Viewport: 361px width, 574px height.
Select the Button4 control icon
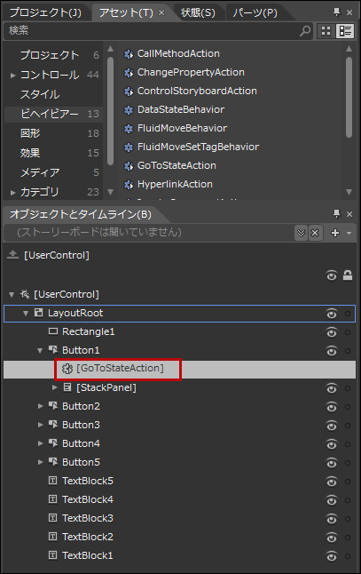tap(53, 443)
